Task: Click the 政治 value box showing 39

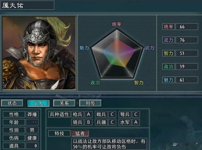Action: pos(187,66)
